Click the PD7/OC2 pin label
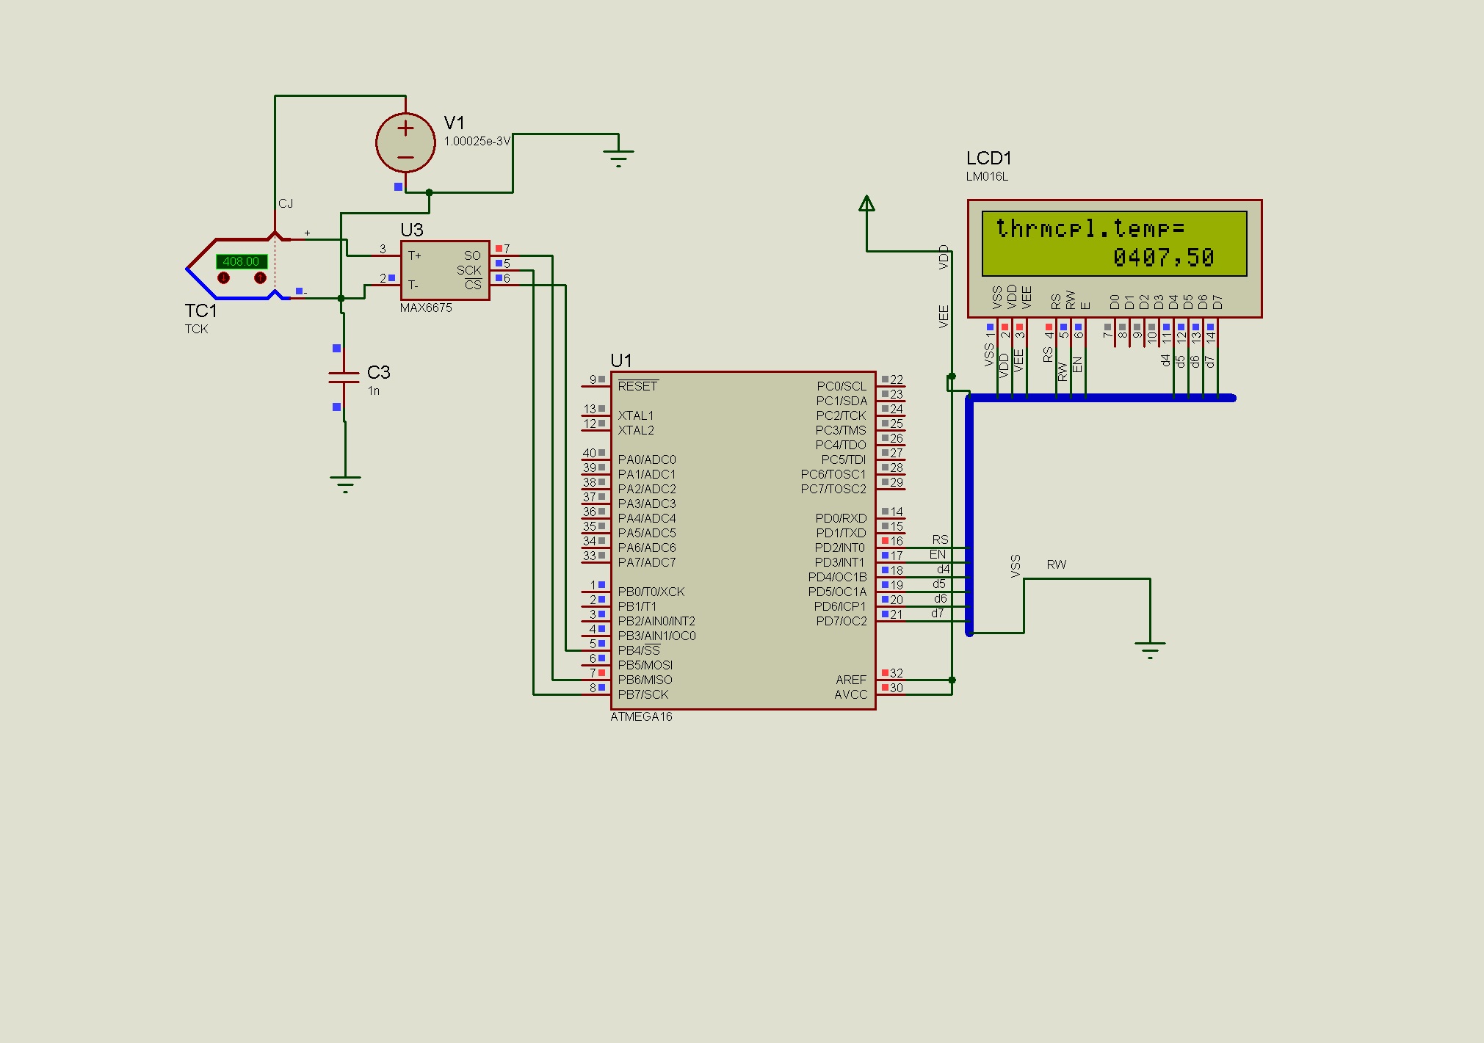 [841, 621]
